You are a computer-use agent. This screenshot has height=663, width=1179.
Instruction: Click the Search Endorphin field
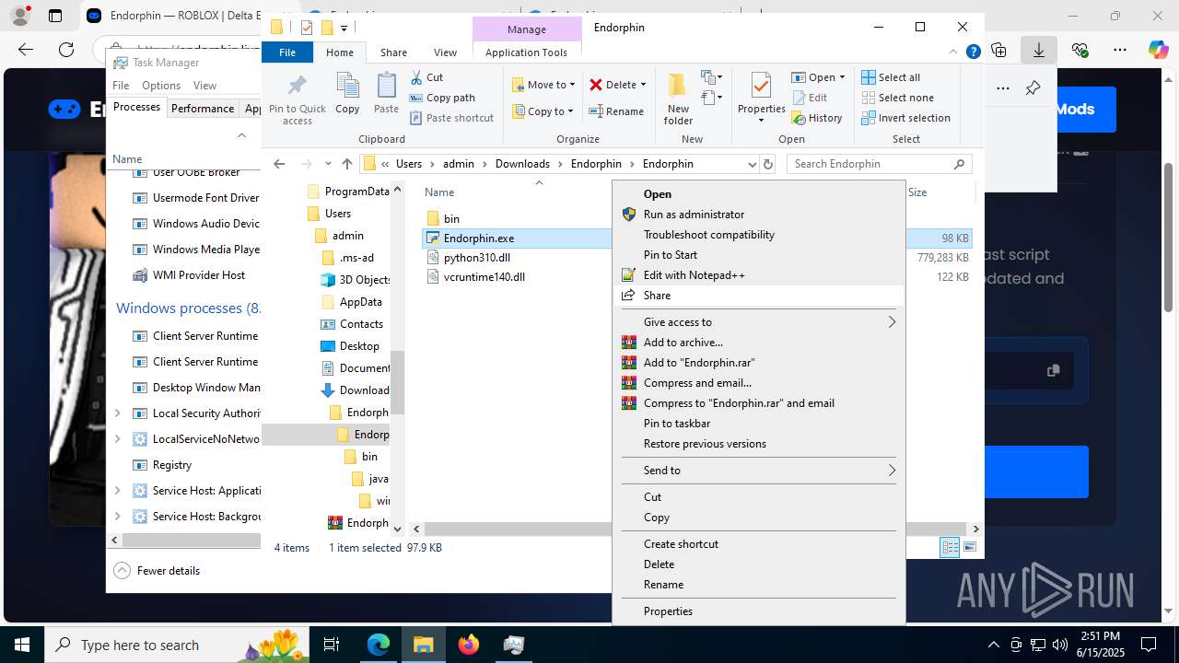[878, 164]
